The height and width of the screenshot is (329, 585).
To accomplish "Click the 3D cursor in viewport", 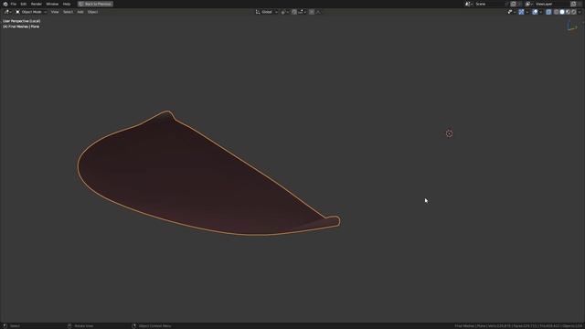I will (x=449, y=133).
